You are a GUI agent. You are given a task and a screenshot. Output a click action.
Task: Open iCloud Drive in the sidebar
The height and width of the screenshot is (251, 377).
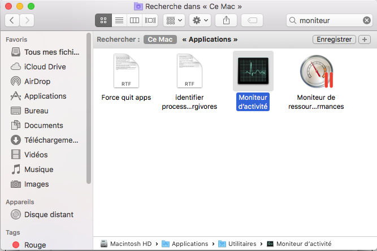point(45,67)
